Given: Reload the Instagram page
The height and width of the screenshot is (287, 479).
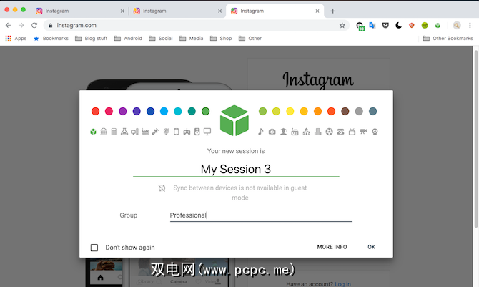Looking at the screenshot, I should point(34,25).
